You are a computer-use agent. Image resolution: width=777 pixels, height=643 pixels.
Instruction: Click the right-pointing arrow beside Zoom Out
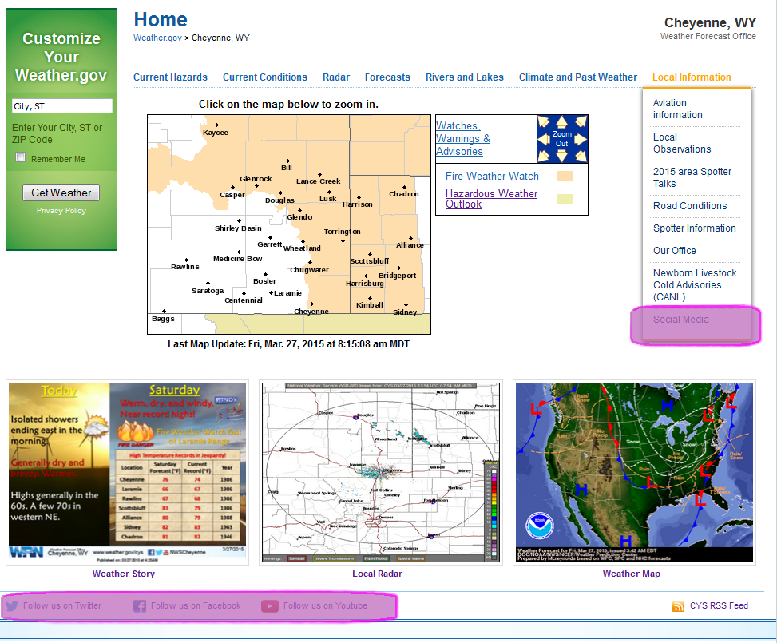point(581,139)
